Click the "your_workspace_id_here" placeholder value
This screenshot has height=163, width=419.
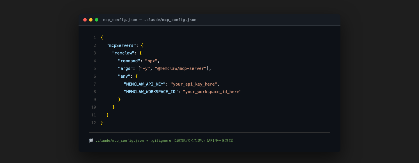point(212,92)
